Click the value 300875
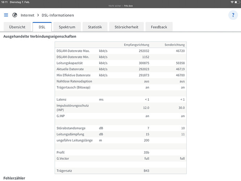The height and width of the screenshot is (181, 241). pos(144,63)
